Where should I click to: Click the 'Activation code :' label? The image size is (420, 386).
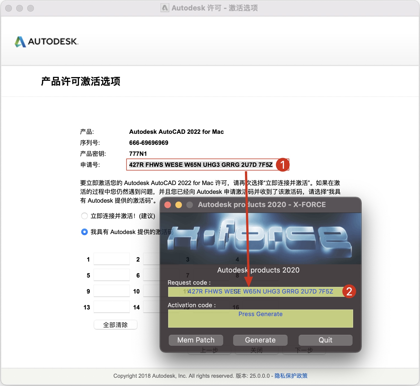click(x=192, y=305)
